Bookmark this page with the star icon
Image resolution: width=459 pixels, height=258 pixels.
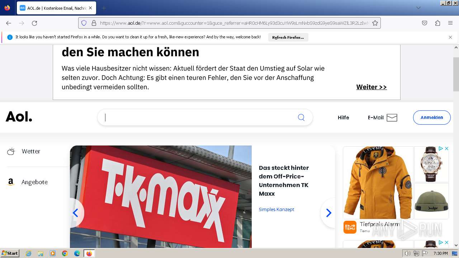tap(375, 23)
